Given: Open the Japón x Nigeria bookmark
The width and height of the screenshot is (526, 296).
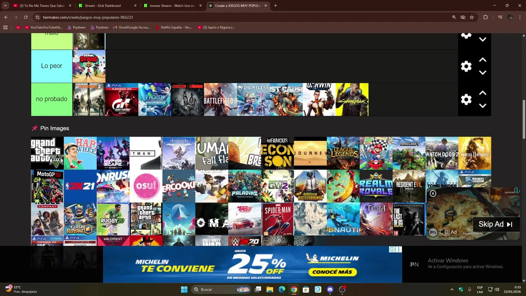Looking at the screenshot, I should coord(216,28).
